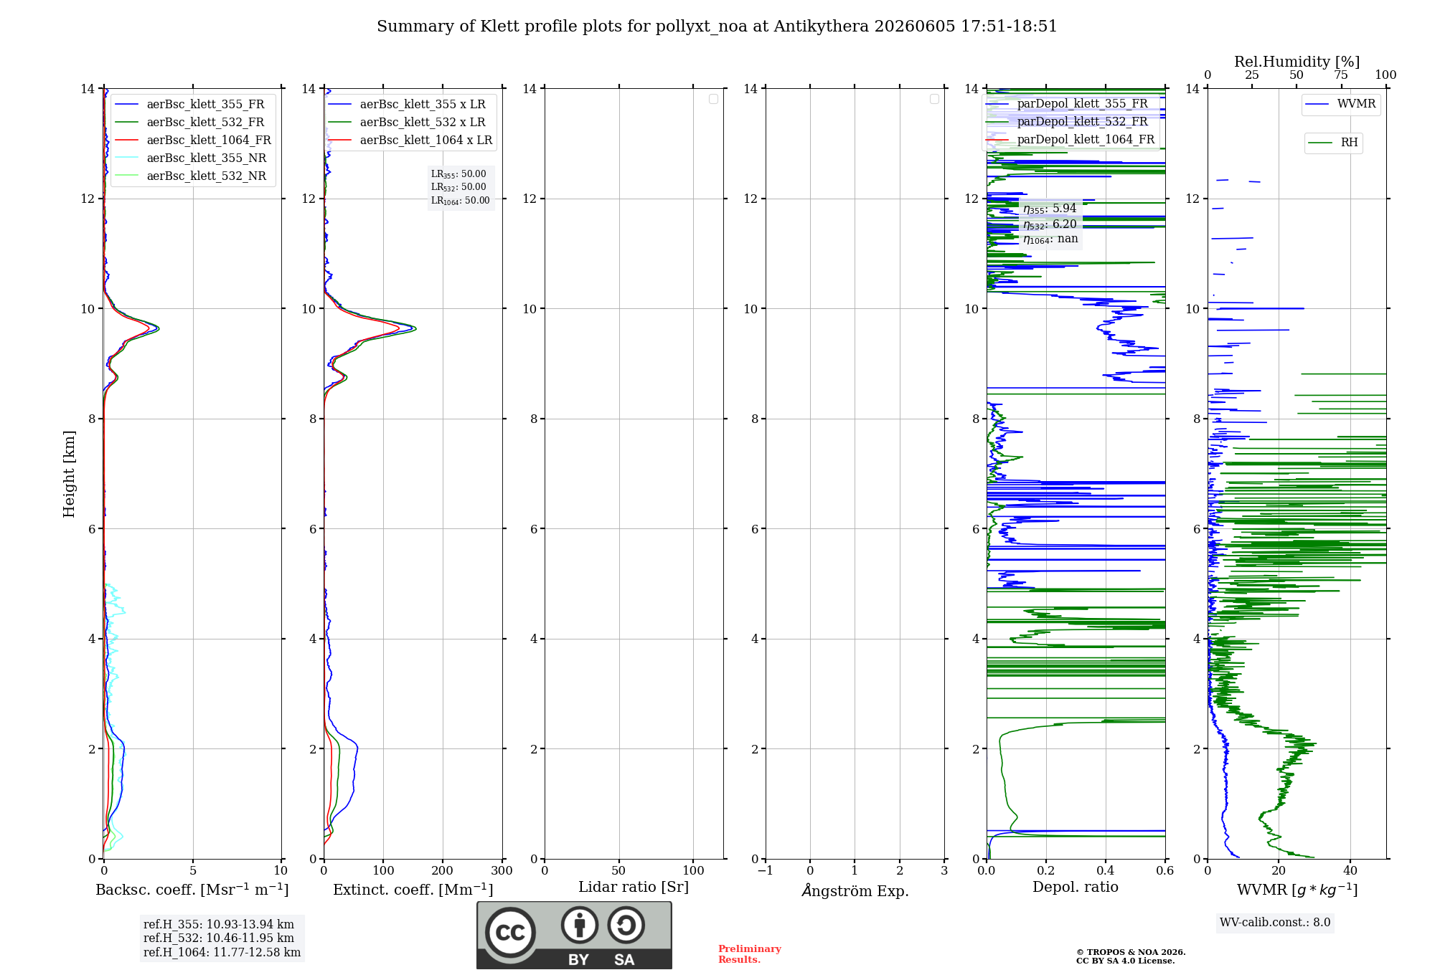Click the Height [km] y-axis label
This screenshot has width=1435, height=975.
tap(69, 474)
